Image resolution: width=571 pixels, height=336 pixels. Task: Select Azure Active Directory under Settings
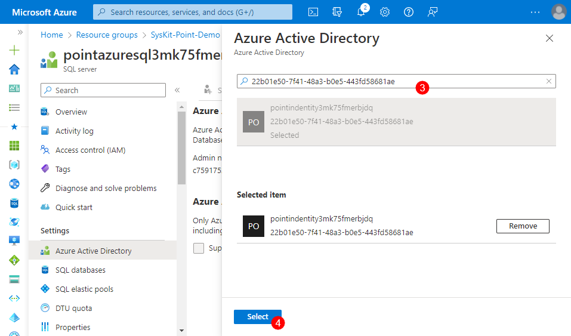click(103, 251)
